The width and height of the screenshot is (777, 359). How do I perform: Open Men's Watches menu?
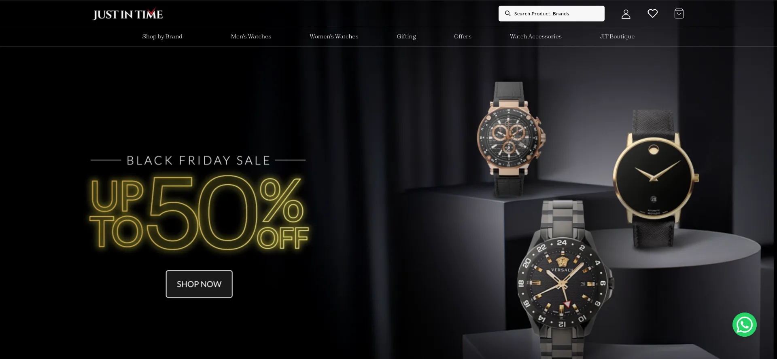coord(251,36)
